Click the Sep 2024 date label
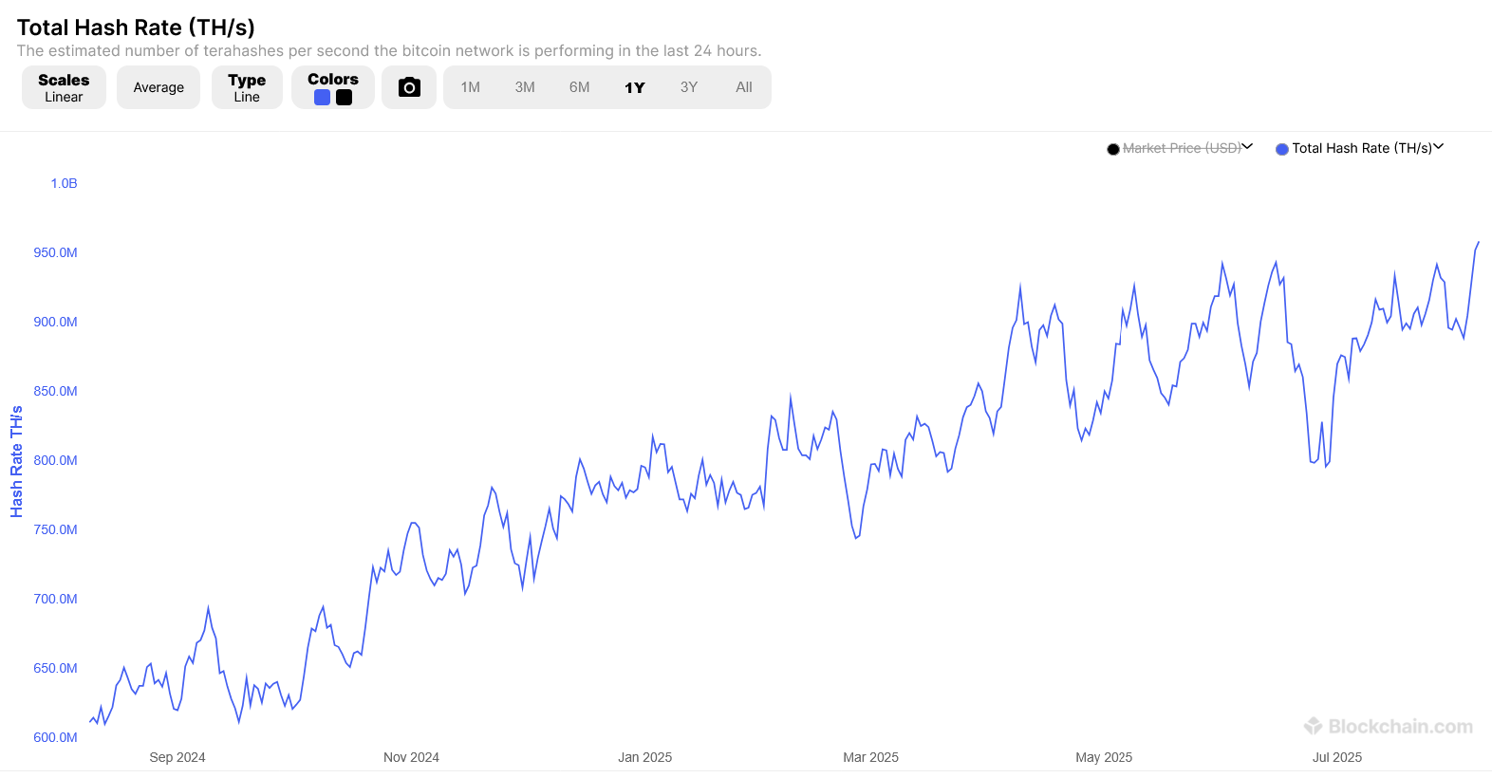Screen dimensions: 1492x778 (x=177, y=757)
